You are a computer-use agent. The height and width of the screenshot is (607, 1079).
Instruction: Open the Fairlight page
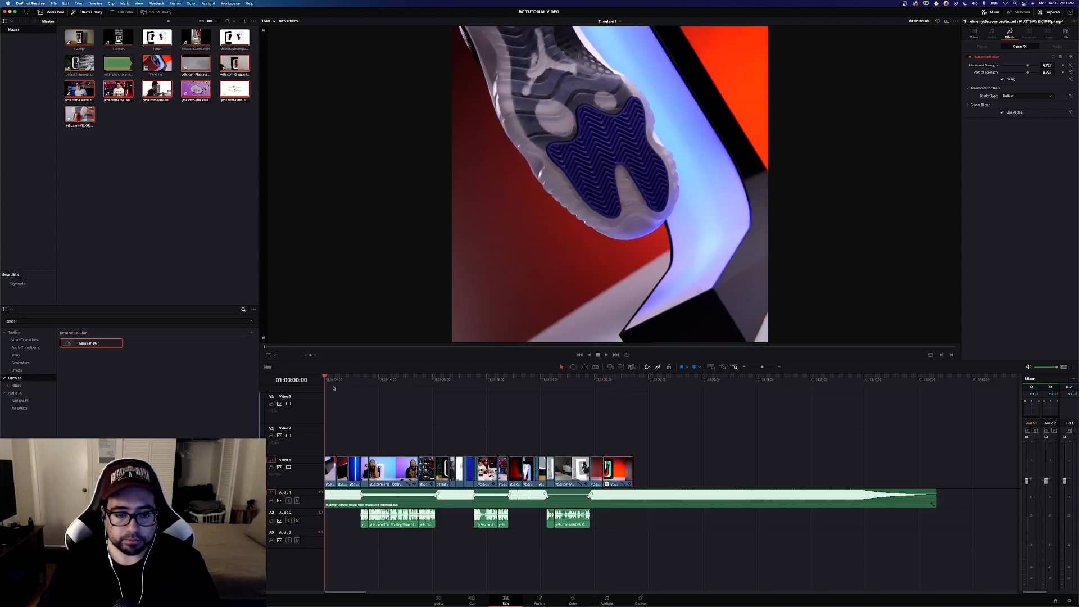tap(606, 600)
